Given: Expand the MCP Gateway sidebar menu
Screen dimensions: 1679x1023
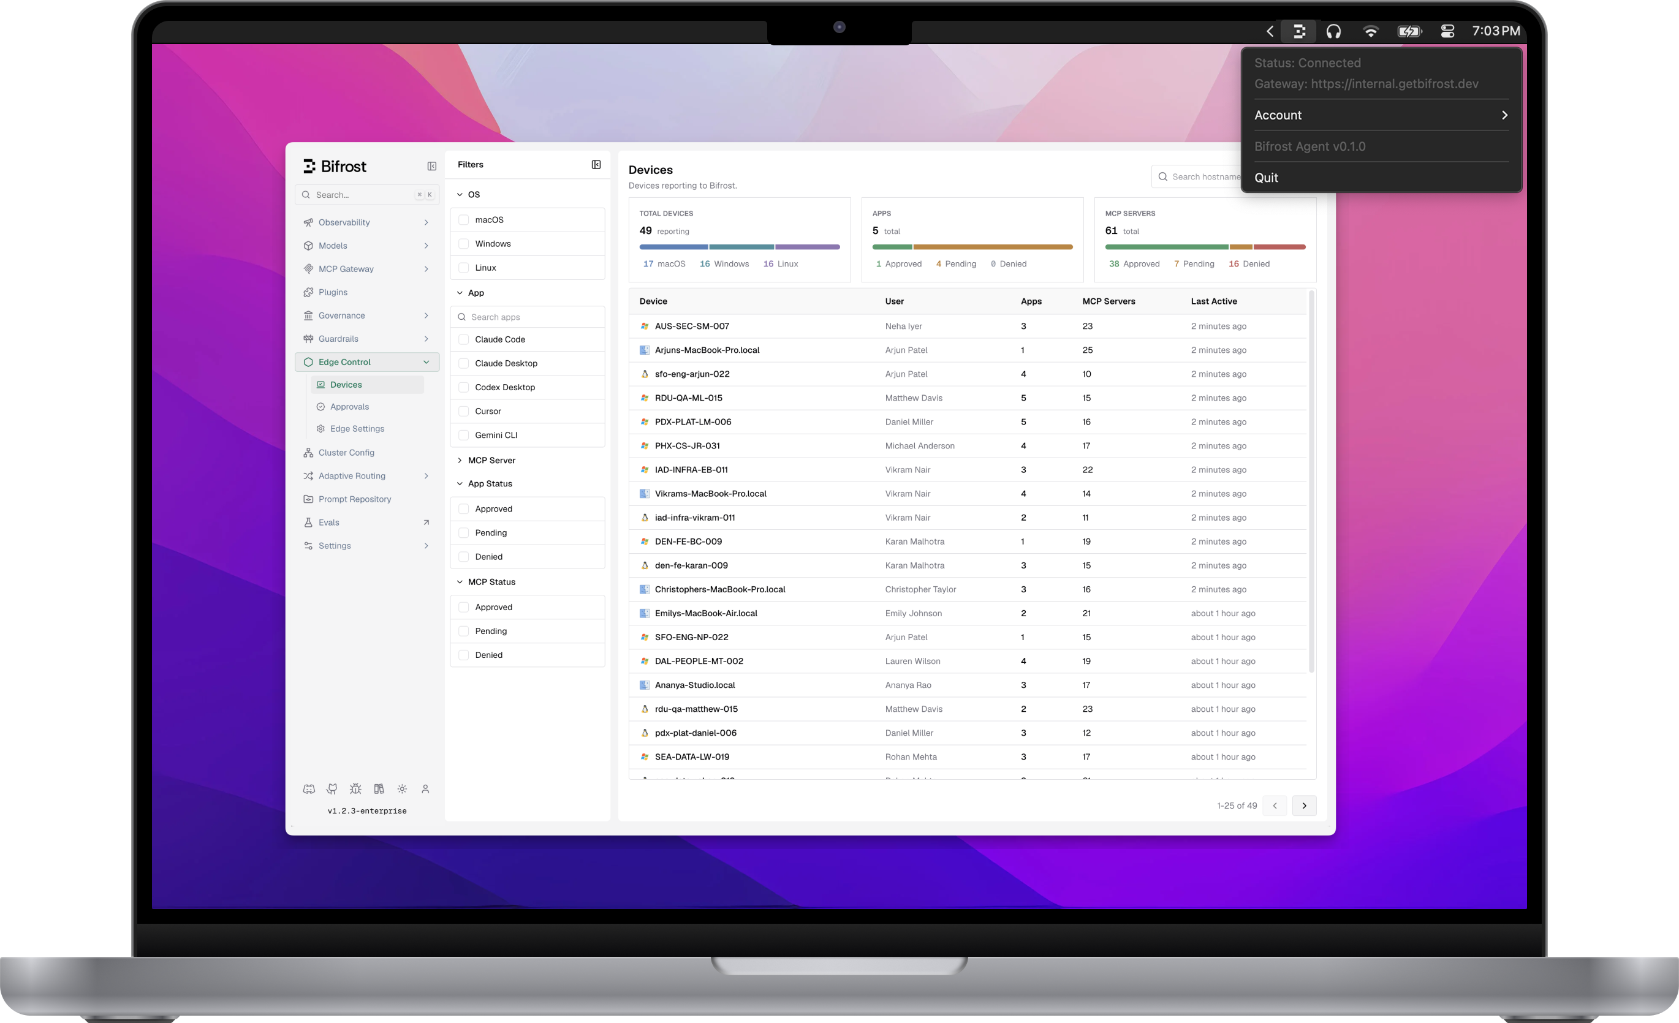Looking at the screenshot, I should coord(366,269).
